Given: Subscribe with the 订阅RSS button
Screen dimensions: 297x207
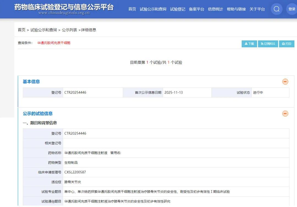Looking at the screenshot, I should pyautogui.click(x=268, y=44).
